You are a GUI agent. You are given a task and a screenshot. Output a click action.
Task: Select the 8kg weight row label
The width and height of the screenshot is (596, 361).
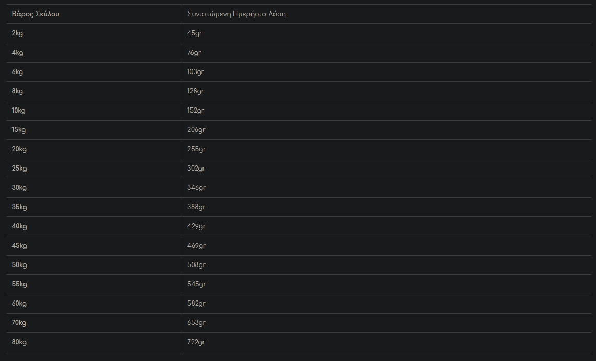18,91
